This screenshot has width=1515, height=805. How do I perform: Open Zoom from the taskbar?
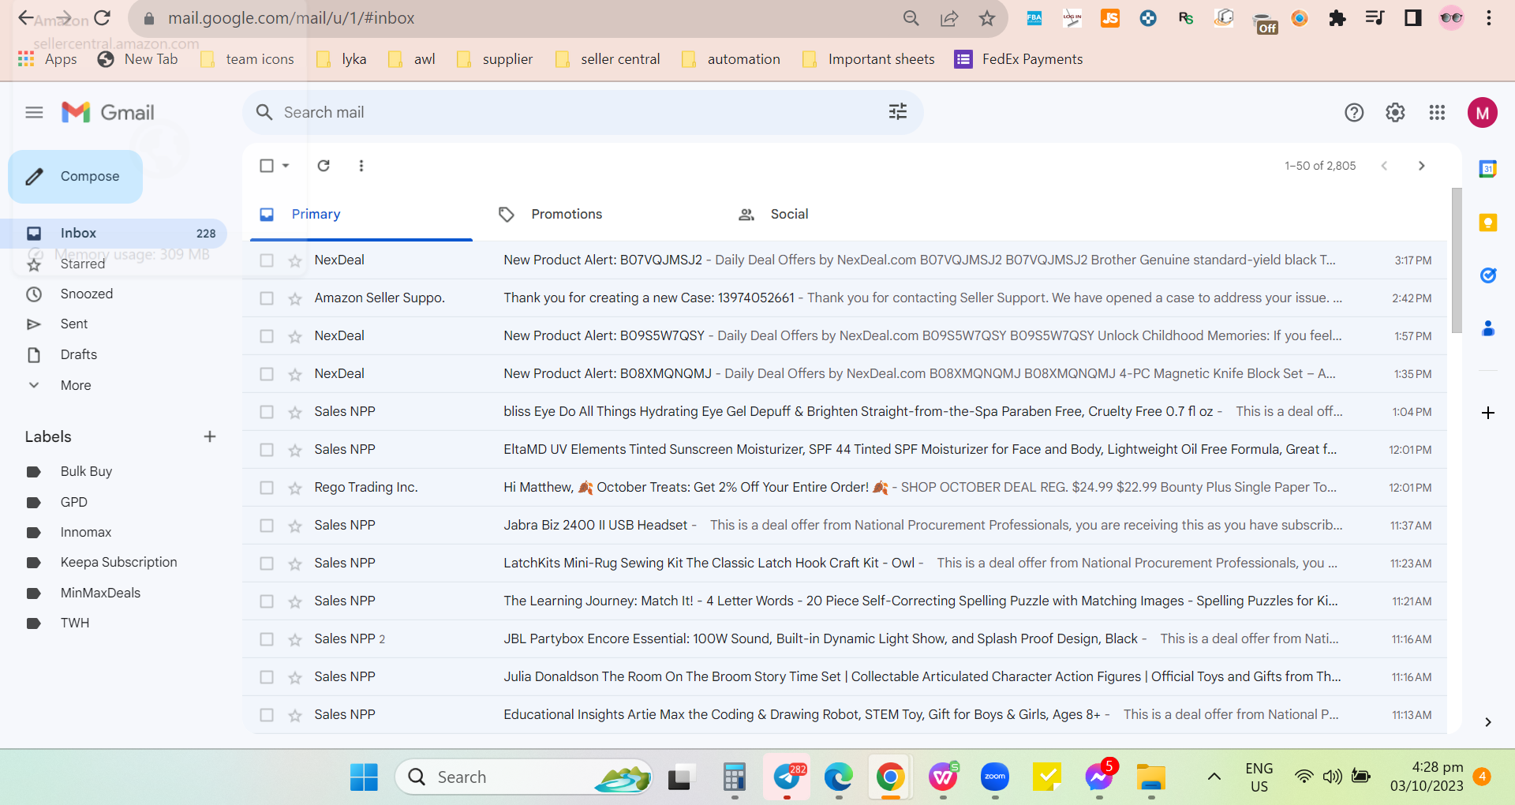point(995,777)
